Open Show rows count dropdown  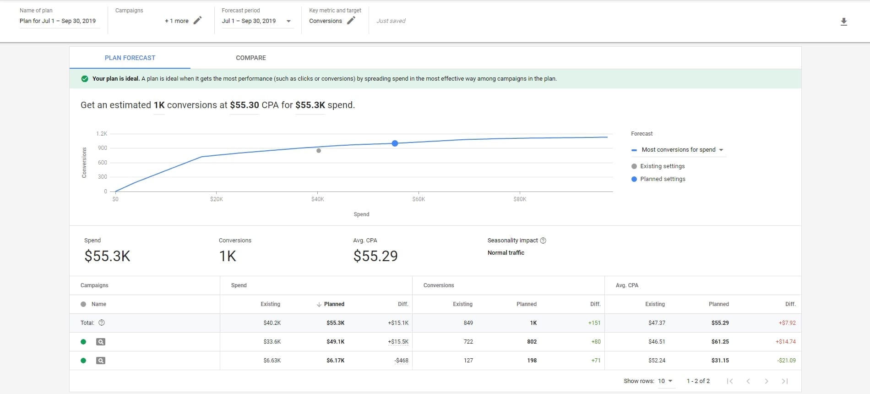(666, 381)
